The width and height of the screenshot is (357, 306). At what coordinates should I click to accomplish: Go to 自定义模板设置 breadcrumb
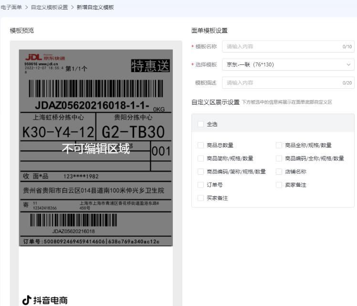click(x=50, y=7)
